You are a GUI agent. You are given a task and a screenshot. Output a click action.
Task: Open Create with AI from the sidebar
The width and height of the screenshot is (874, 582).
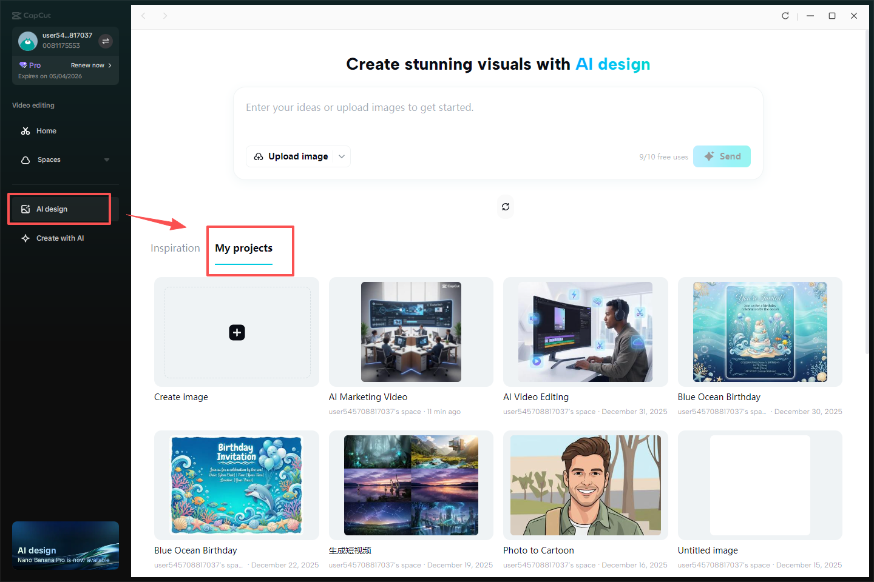pos(59,238)
